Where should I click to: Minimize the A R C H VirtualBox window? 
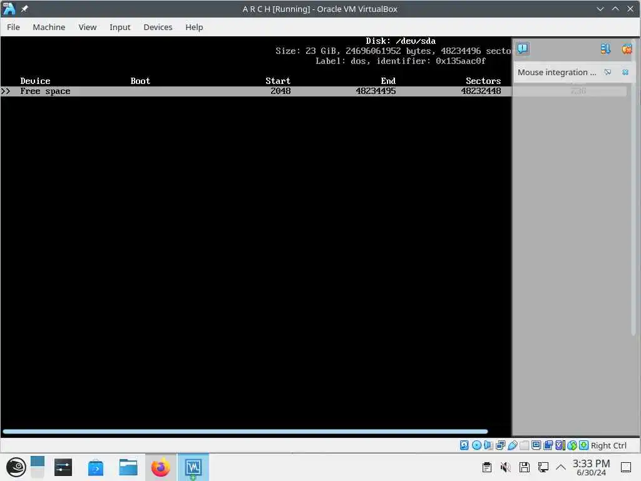pyautogui.click(x=600, y=9)
